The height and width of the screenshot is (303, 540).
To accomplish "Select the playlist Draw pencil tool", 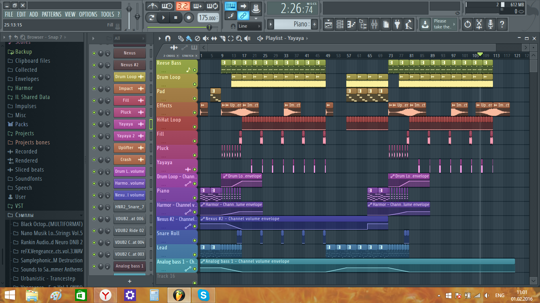I will [x=181, y=38].
